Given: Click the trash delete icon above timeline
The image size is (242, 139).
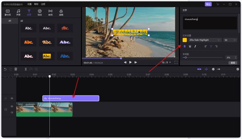Looking at the screenshot, I should point(16,69).
